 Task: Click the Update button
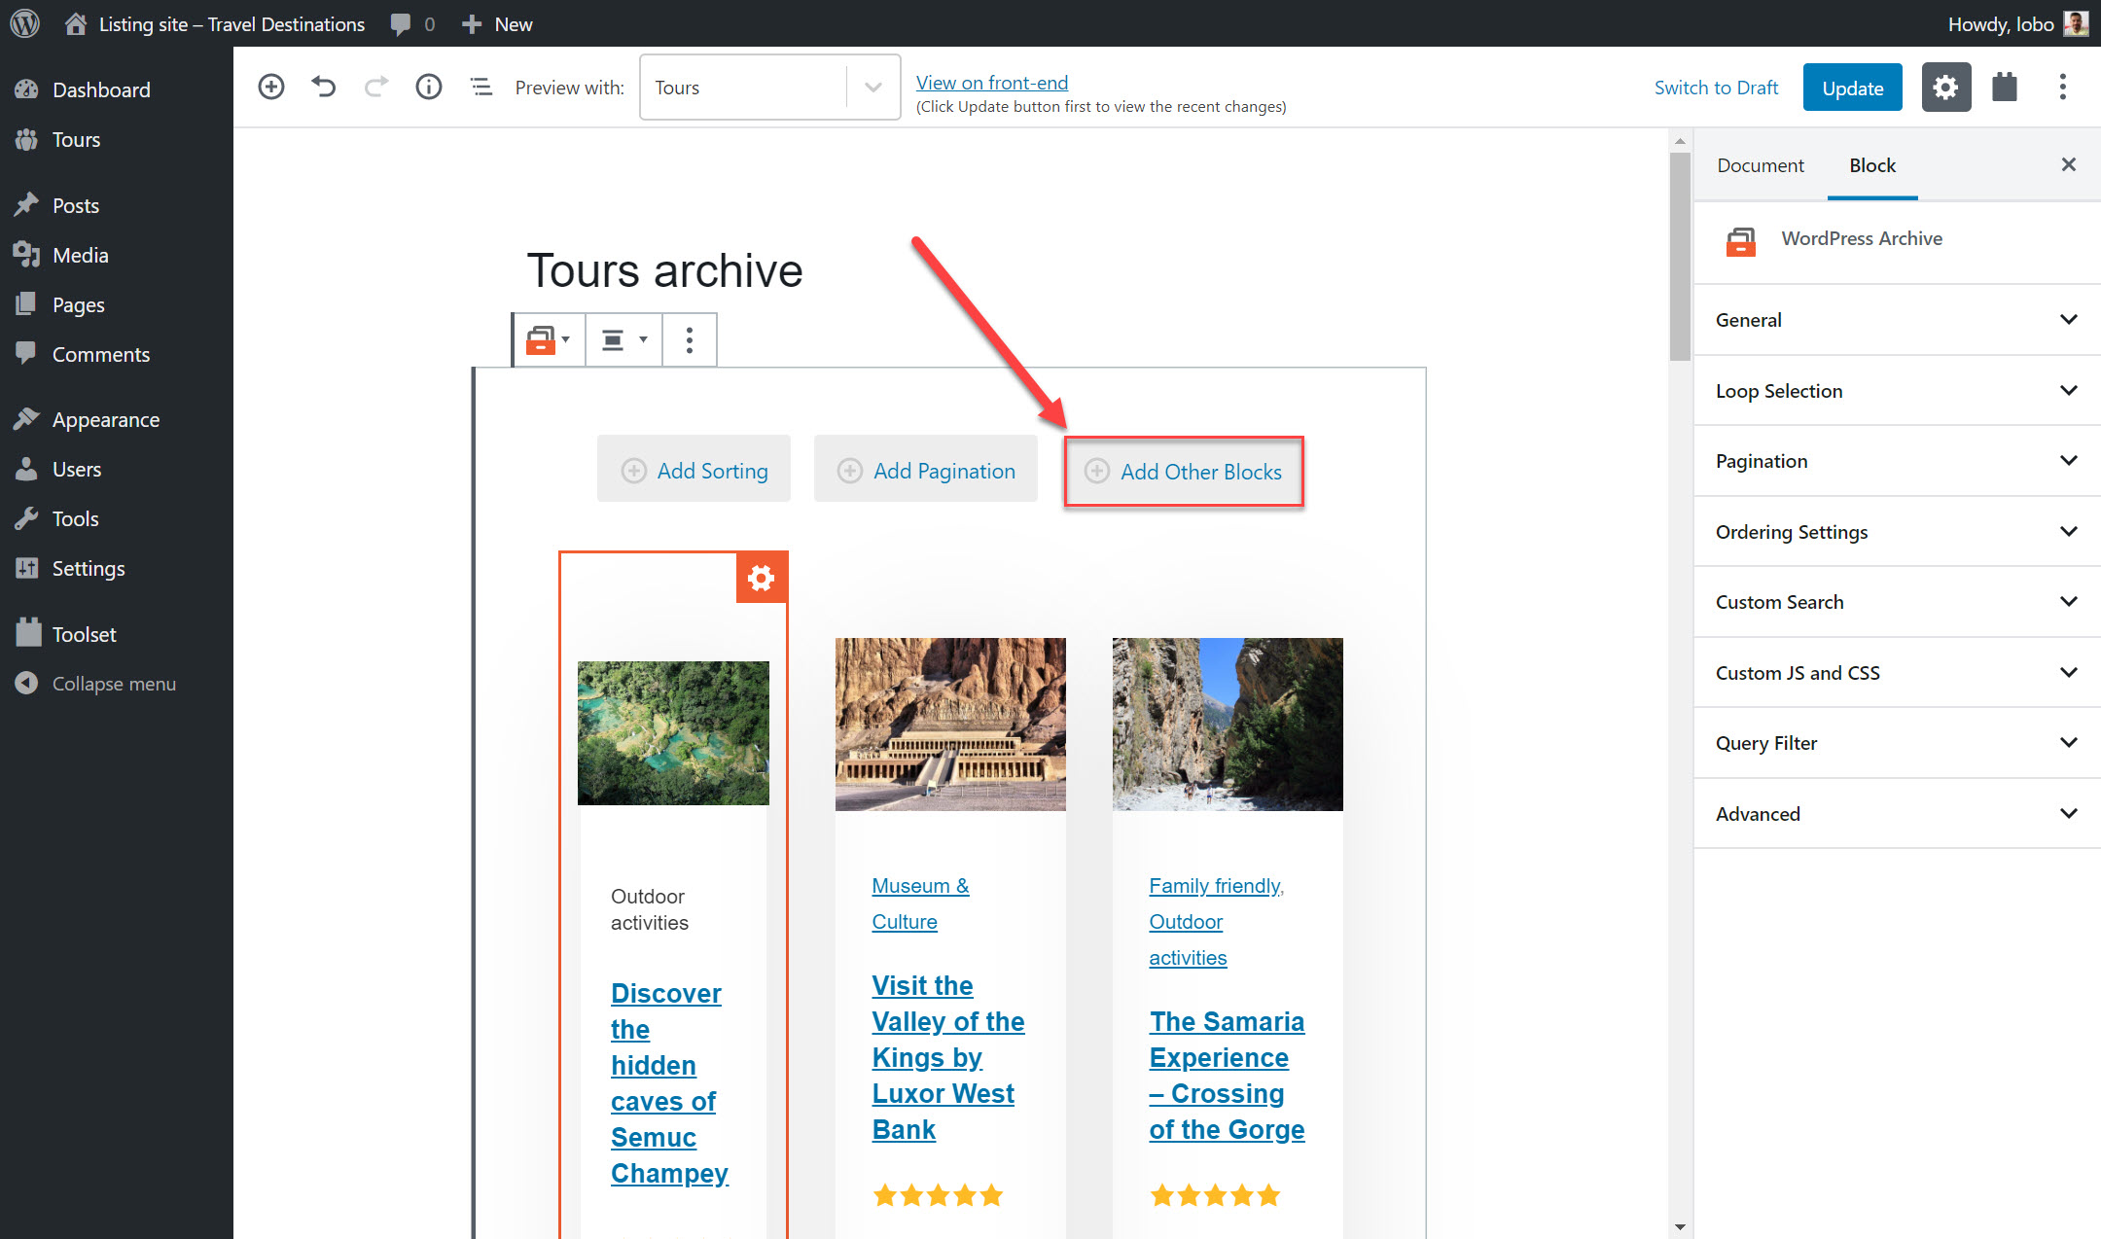click(1852, 87)
